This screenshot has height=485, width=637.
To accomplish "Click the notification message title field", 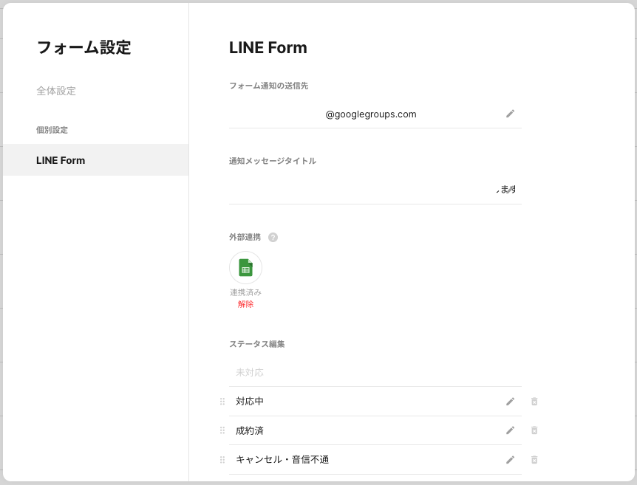I will (x=375, y=190).
